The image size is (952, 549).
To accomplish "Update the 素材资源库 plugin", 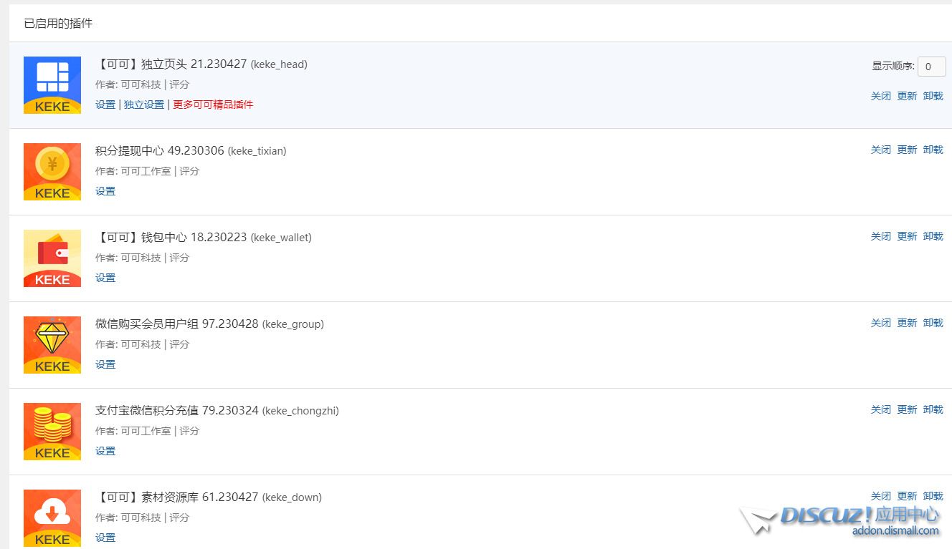I will (x=907, y=496).
